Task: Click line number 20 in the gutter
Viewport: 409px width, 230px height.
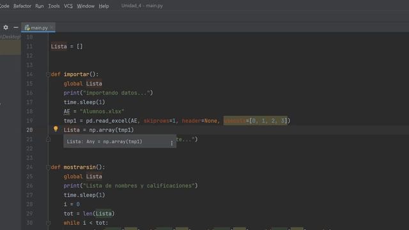Action: click(x=29, y=130)
